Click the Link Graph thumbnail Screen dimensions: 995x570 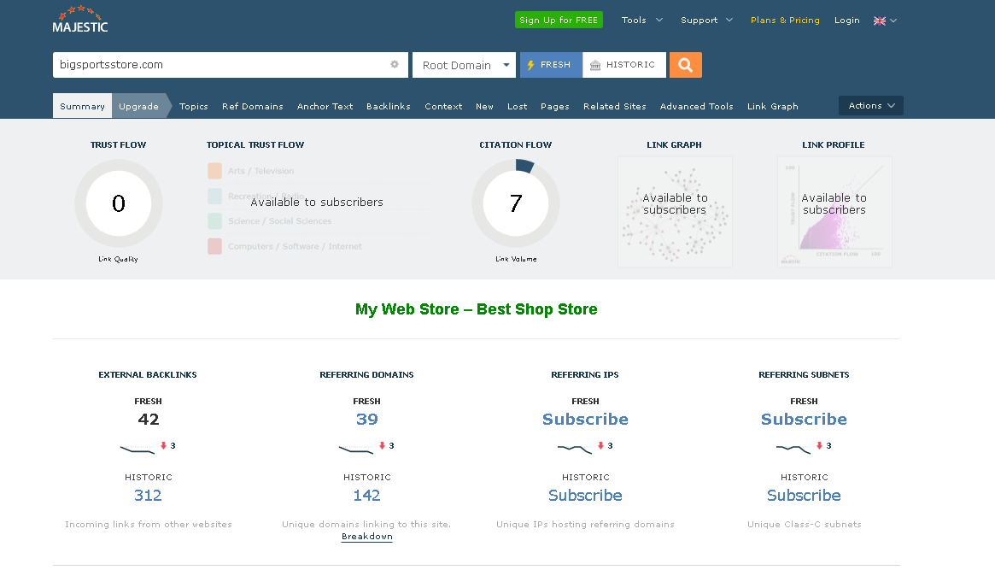[x=675, y=211]
